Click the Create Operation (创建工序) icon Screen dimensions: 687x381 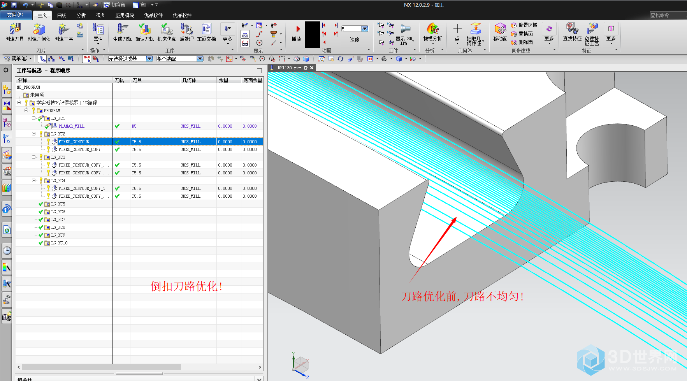click(x=63, y=32)
